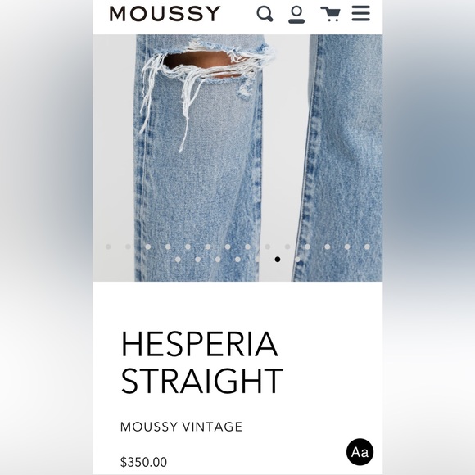
Task: Select dot left of the active black dot
Action: click(257, 260)
